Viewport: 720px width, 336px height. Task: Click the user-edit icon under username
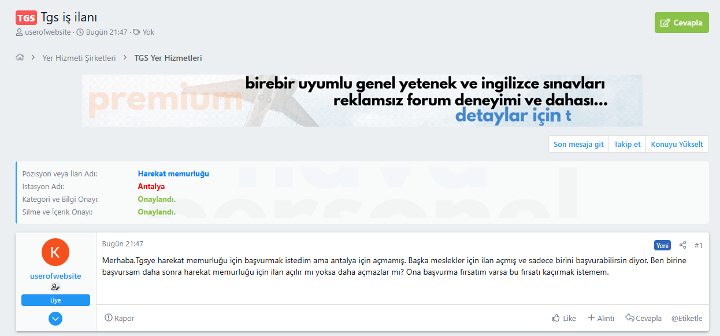[55, 287]
